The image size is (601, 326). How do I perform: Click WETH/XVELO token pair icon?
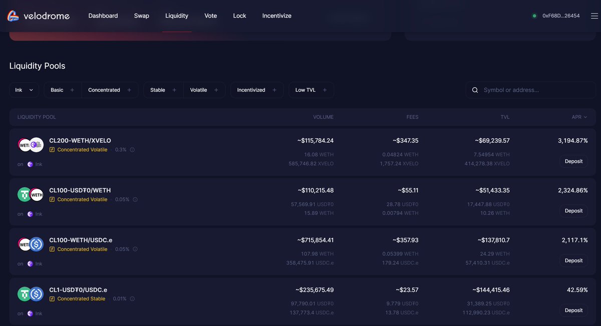31,145
